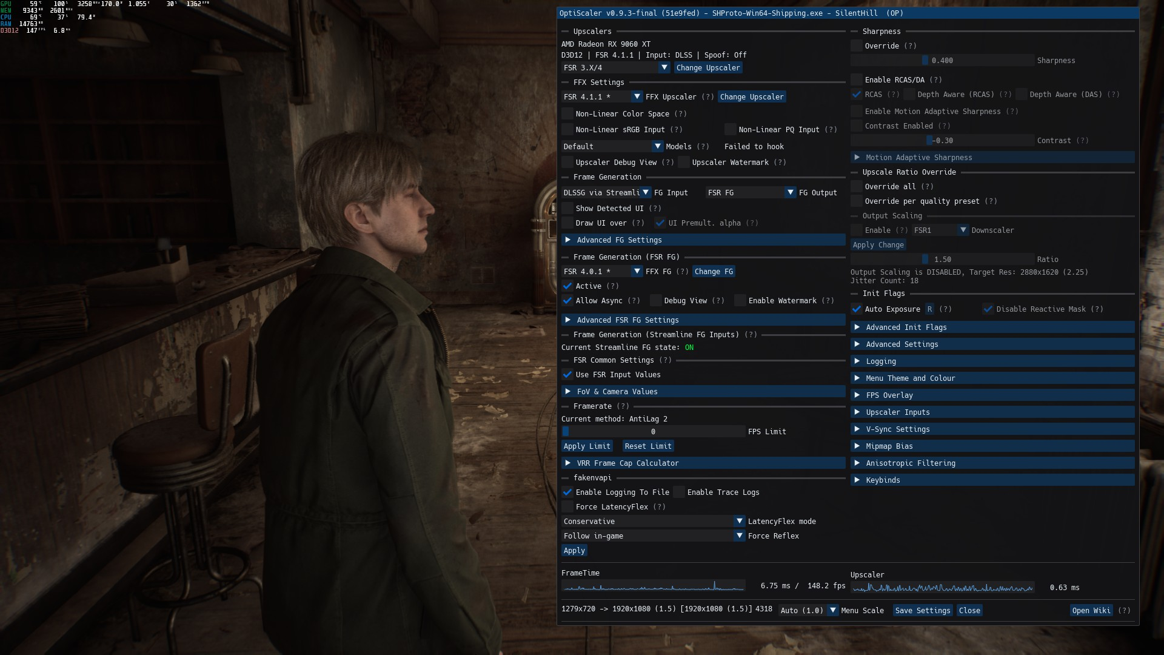Expand the Advanced Settings section
1164x655 pixels.
(992, 344)
